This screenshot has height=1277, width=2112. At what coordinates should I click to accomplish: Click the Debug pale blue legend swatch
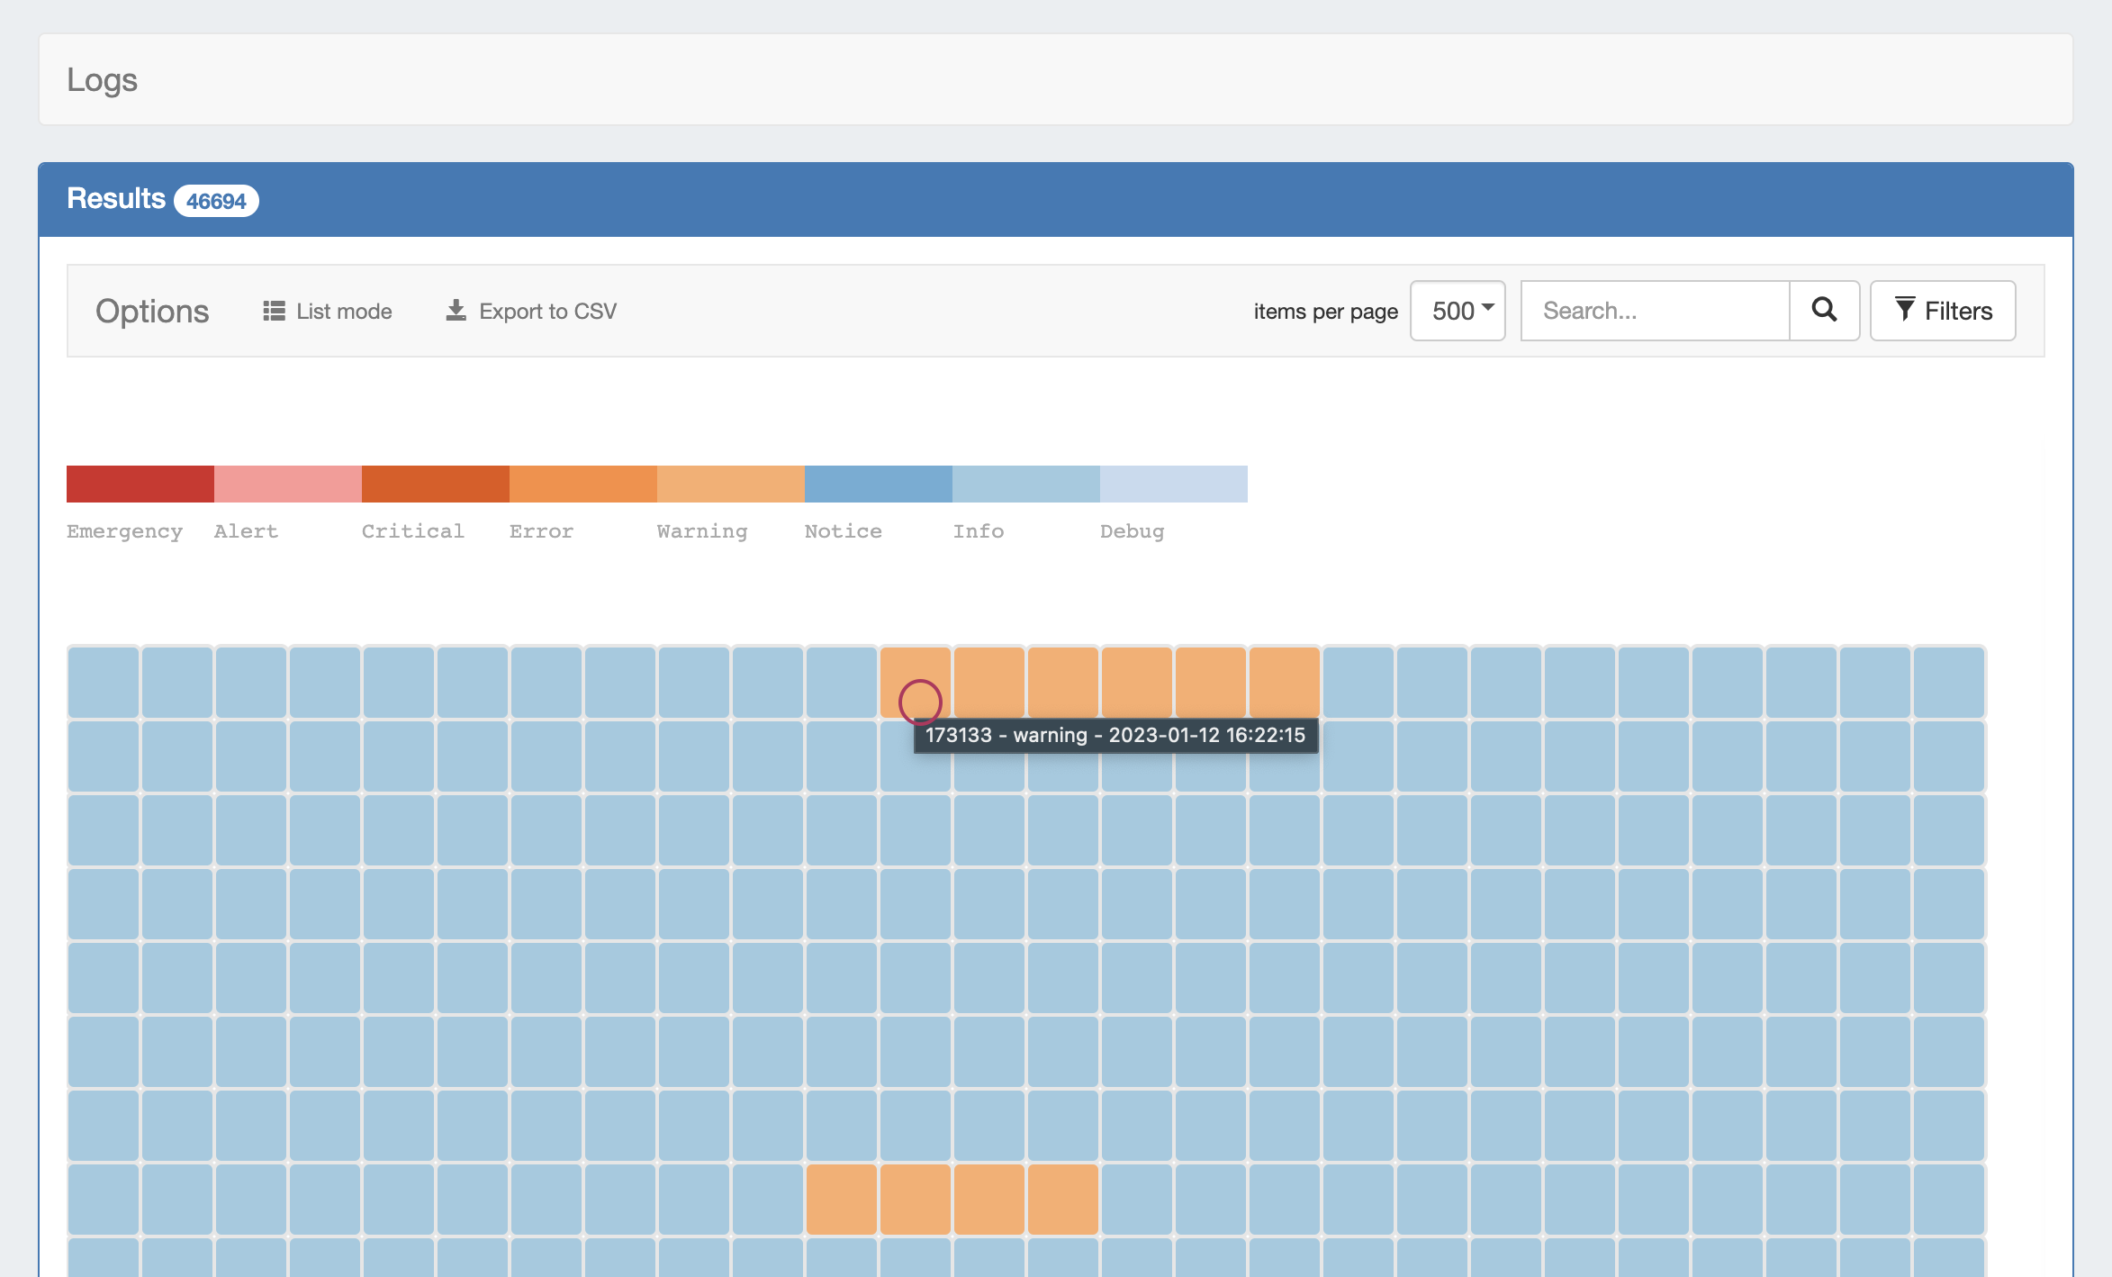[1174, 484]
